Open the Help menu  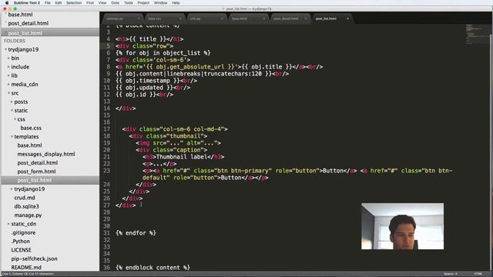[x=176, y=3]
